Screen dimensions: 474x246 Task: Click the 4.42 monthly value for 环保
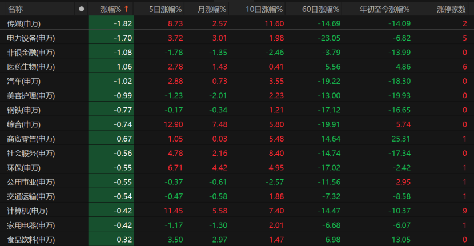(x=220, y=168)
